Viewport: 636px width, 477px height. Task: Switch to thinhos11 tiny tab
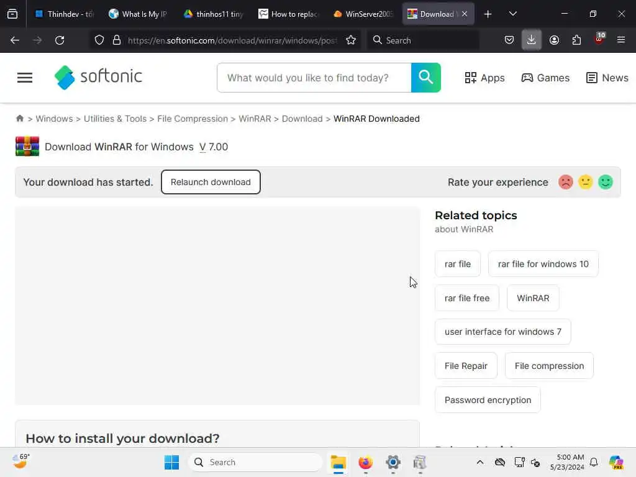pyautogui.click(x=214, y=14)
